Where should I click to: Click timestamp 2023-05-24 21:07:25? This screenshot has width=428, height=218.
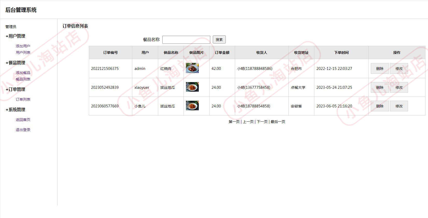(x=334, y=88)
